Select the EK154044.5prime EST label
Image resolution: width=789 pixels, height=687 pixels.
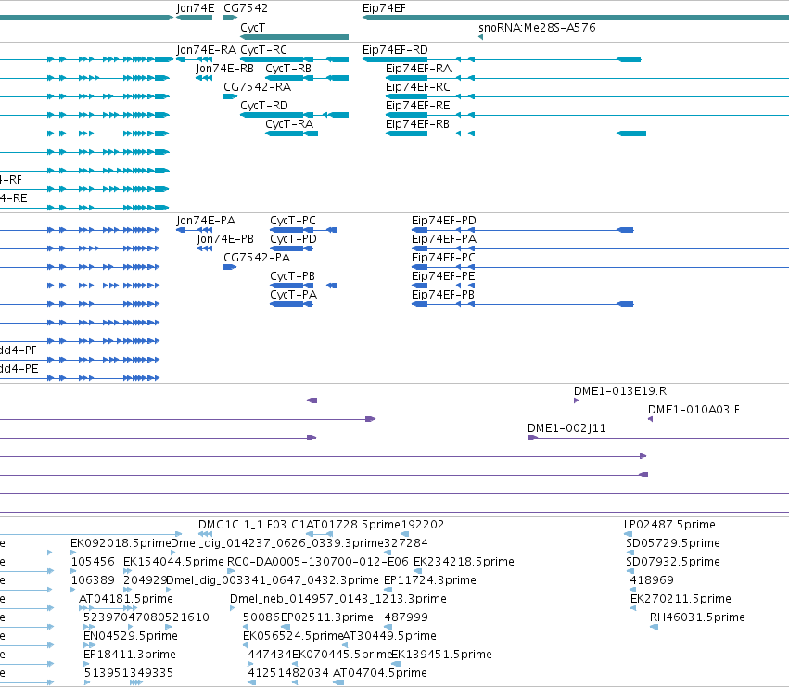coord(173,562)
